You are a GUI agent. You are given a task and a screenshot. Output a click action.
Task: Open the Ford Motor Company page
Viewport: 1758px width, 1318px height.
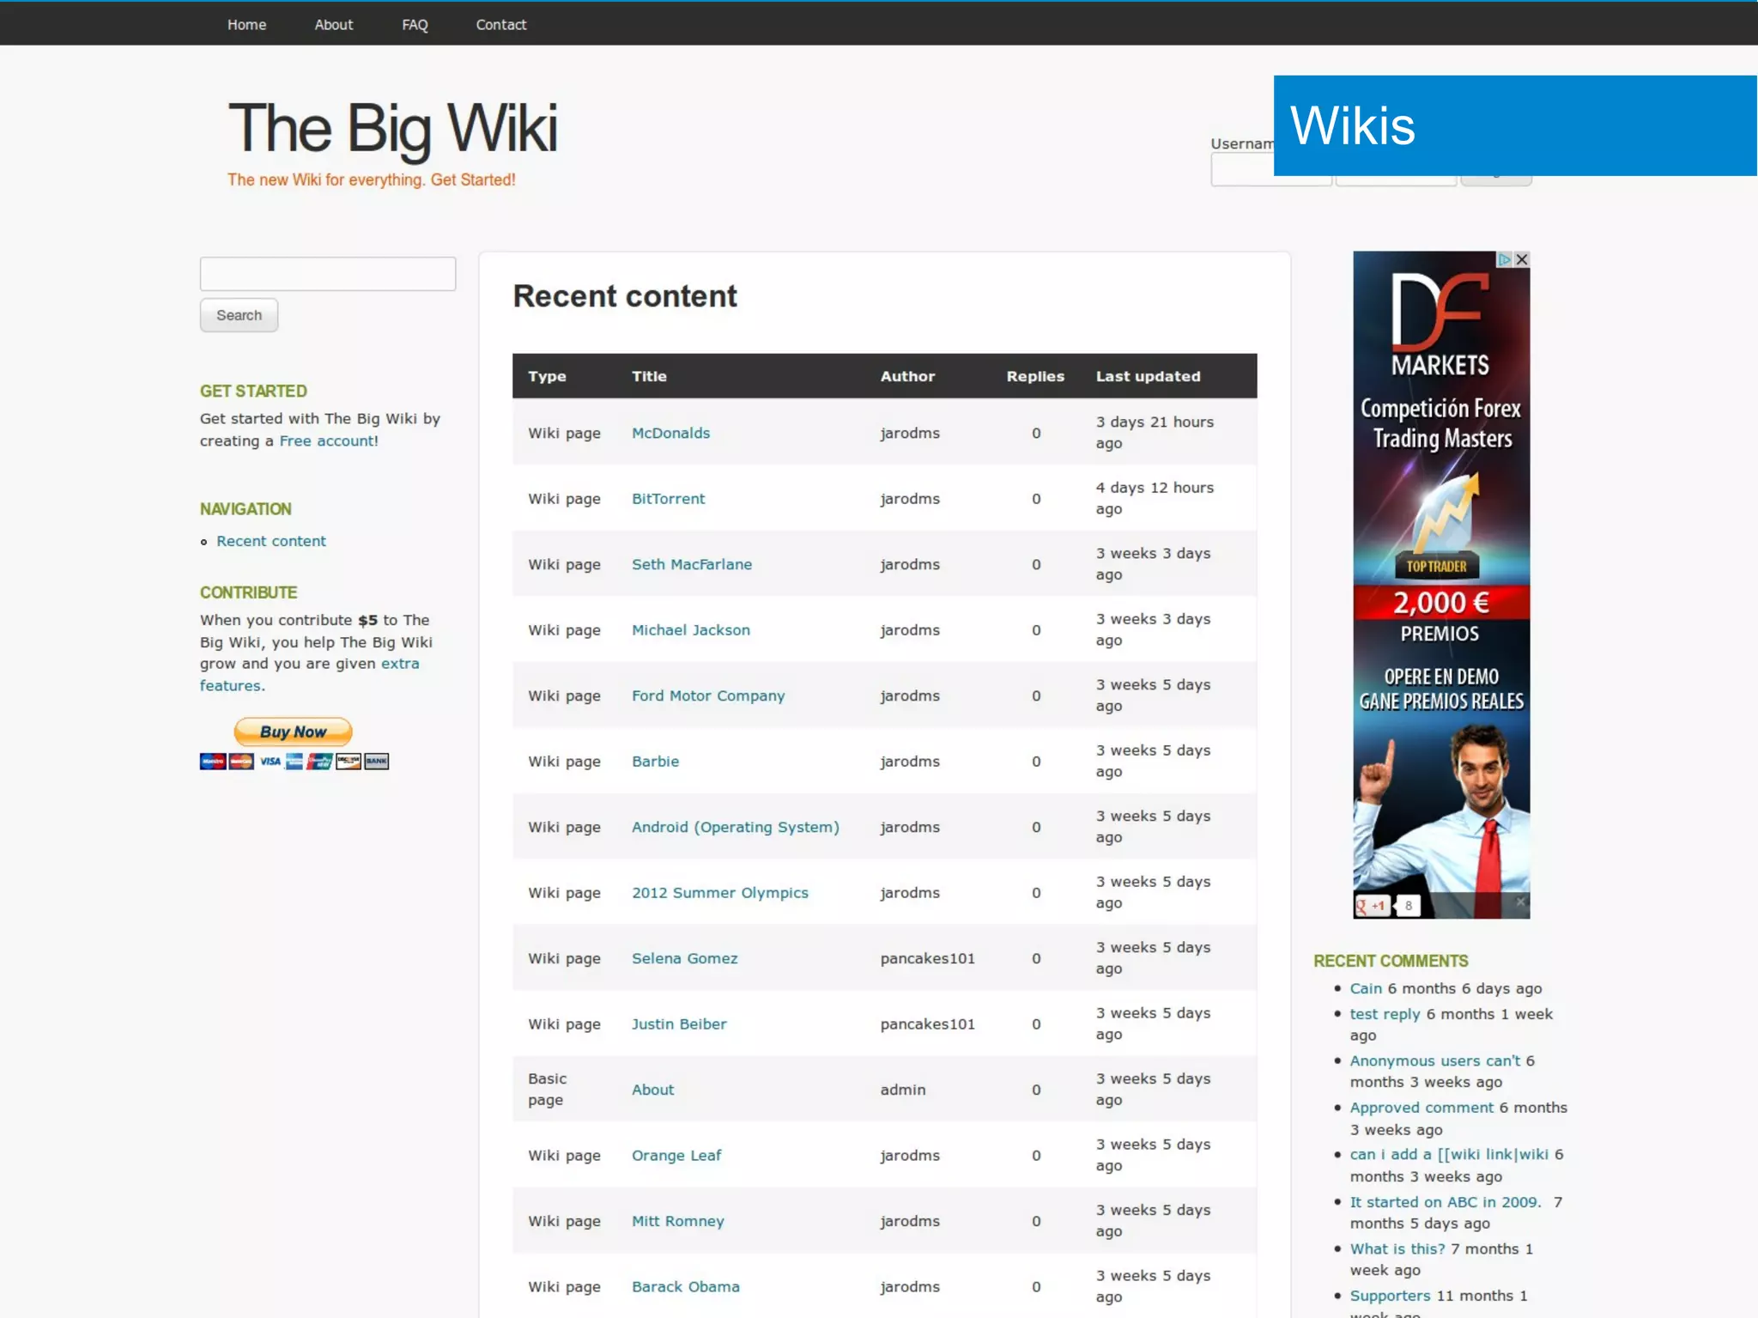point(708,695)
